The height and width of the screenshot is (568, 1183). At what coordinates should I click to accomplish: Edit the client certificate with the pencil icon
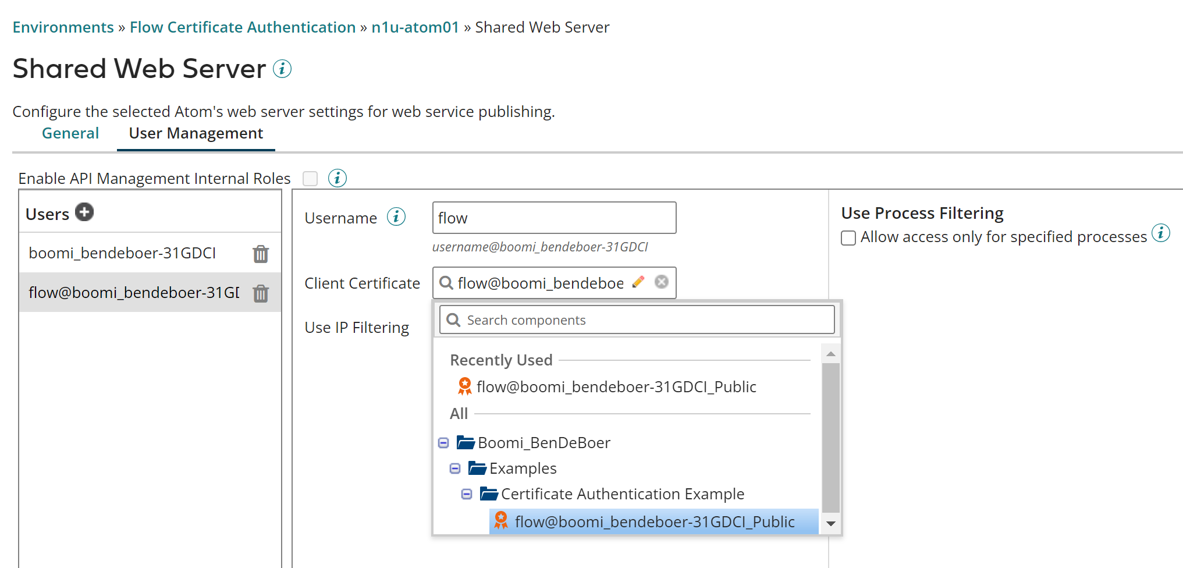(x=638, y=282)
